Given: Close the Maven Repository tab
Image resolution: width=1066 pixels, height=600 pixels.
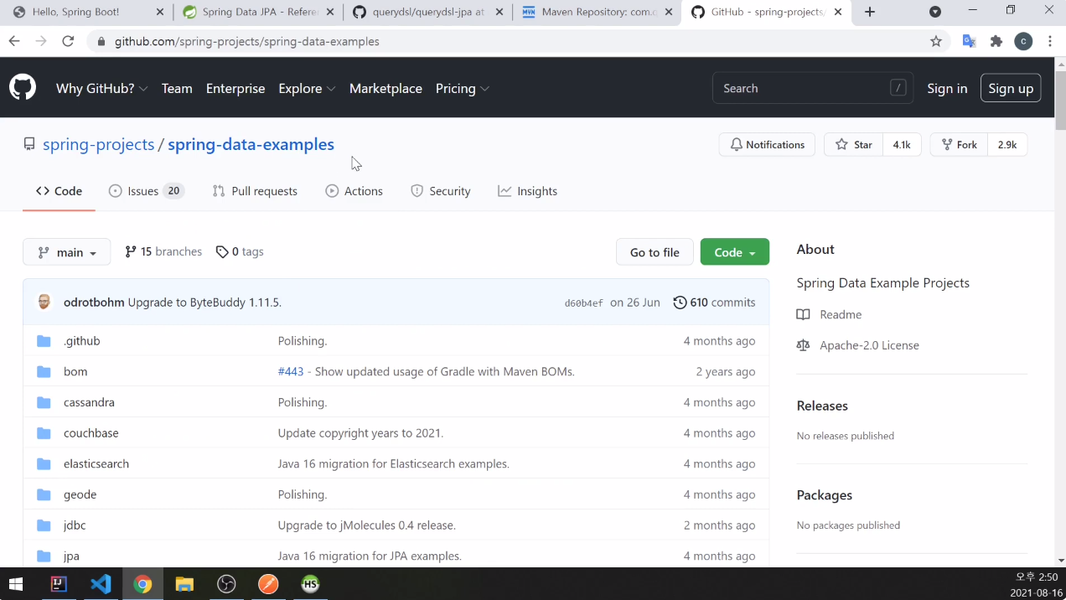Looking at the screenshot, I should click(668, 12).
